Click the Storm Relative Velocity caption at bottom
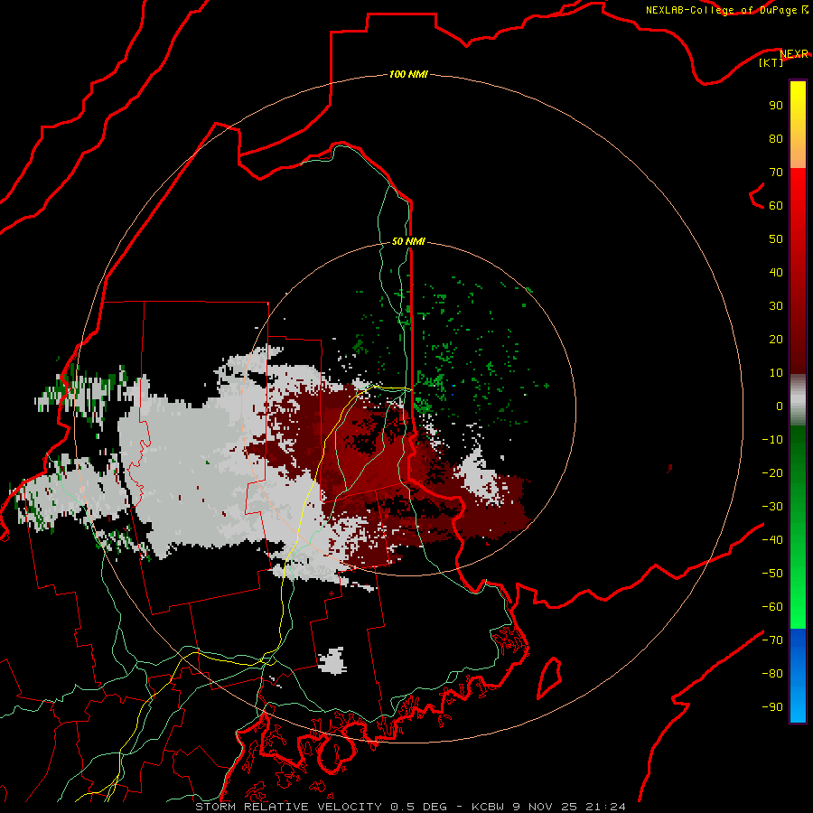Viewport: 813px width, 813px height. click(410, 807)
